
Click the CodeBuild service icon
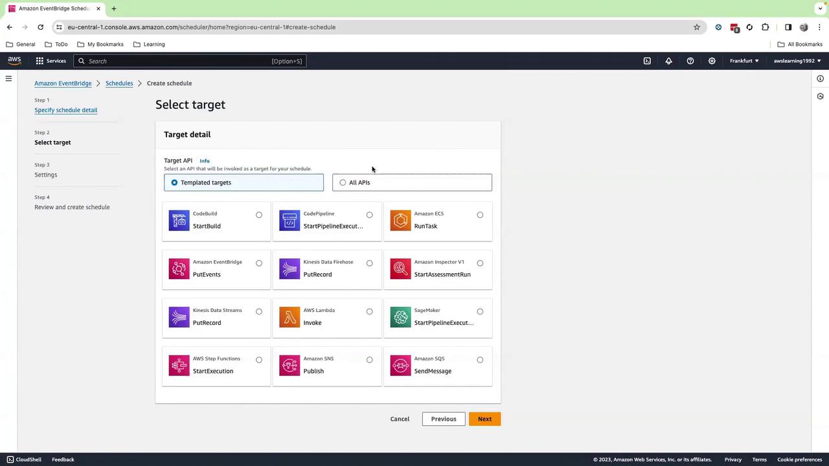179,220
